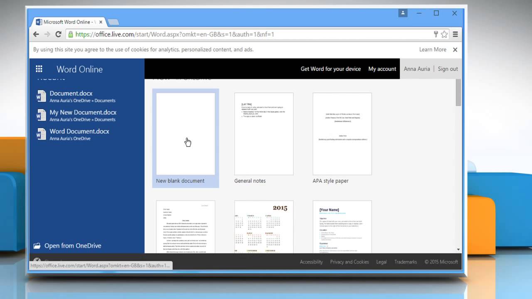Bookmark this page with the star icon

point(444,34)
